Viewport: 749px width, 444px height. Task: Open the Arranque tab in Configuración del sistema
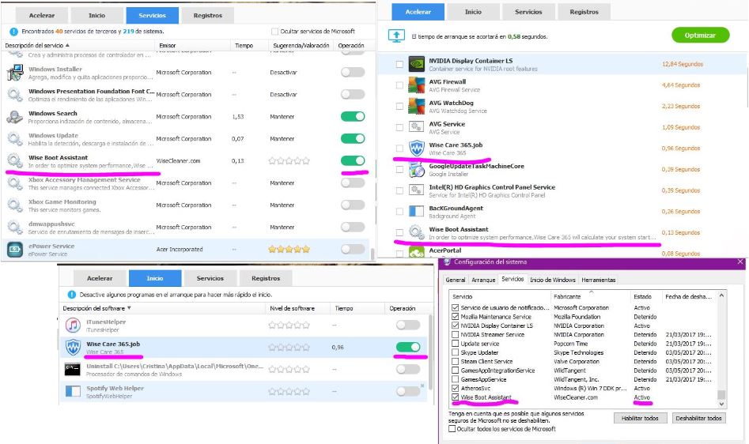pyautogui.click(x=483, y=280)
